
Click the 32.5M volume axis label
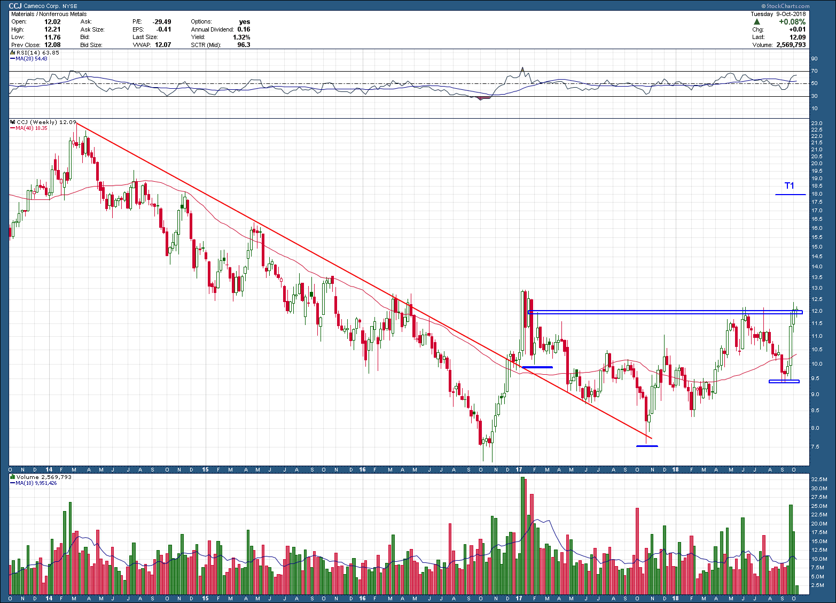pyautogui.click(x=819, y=480)
